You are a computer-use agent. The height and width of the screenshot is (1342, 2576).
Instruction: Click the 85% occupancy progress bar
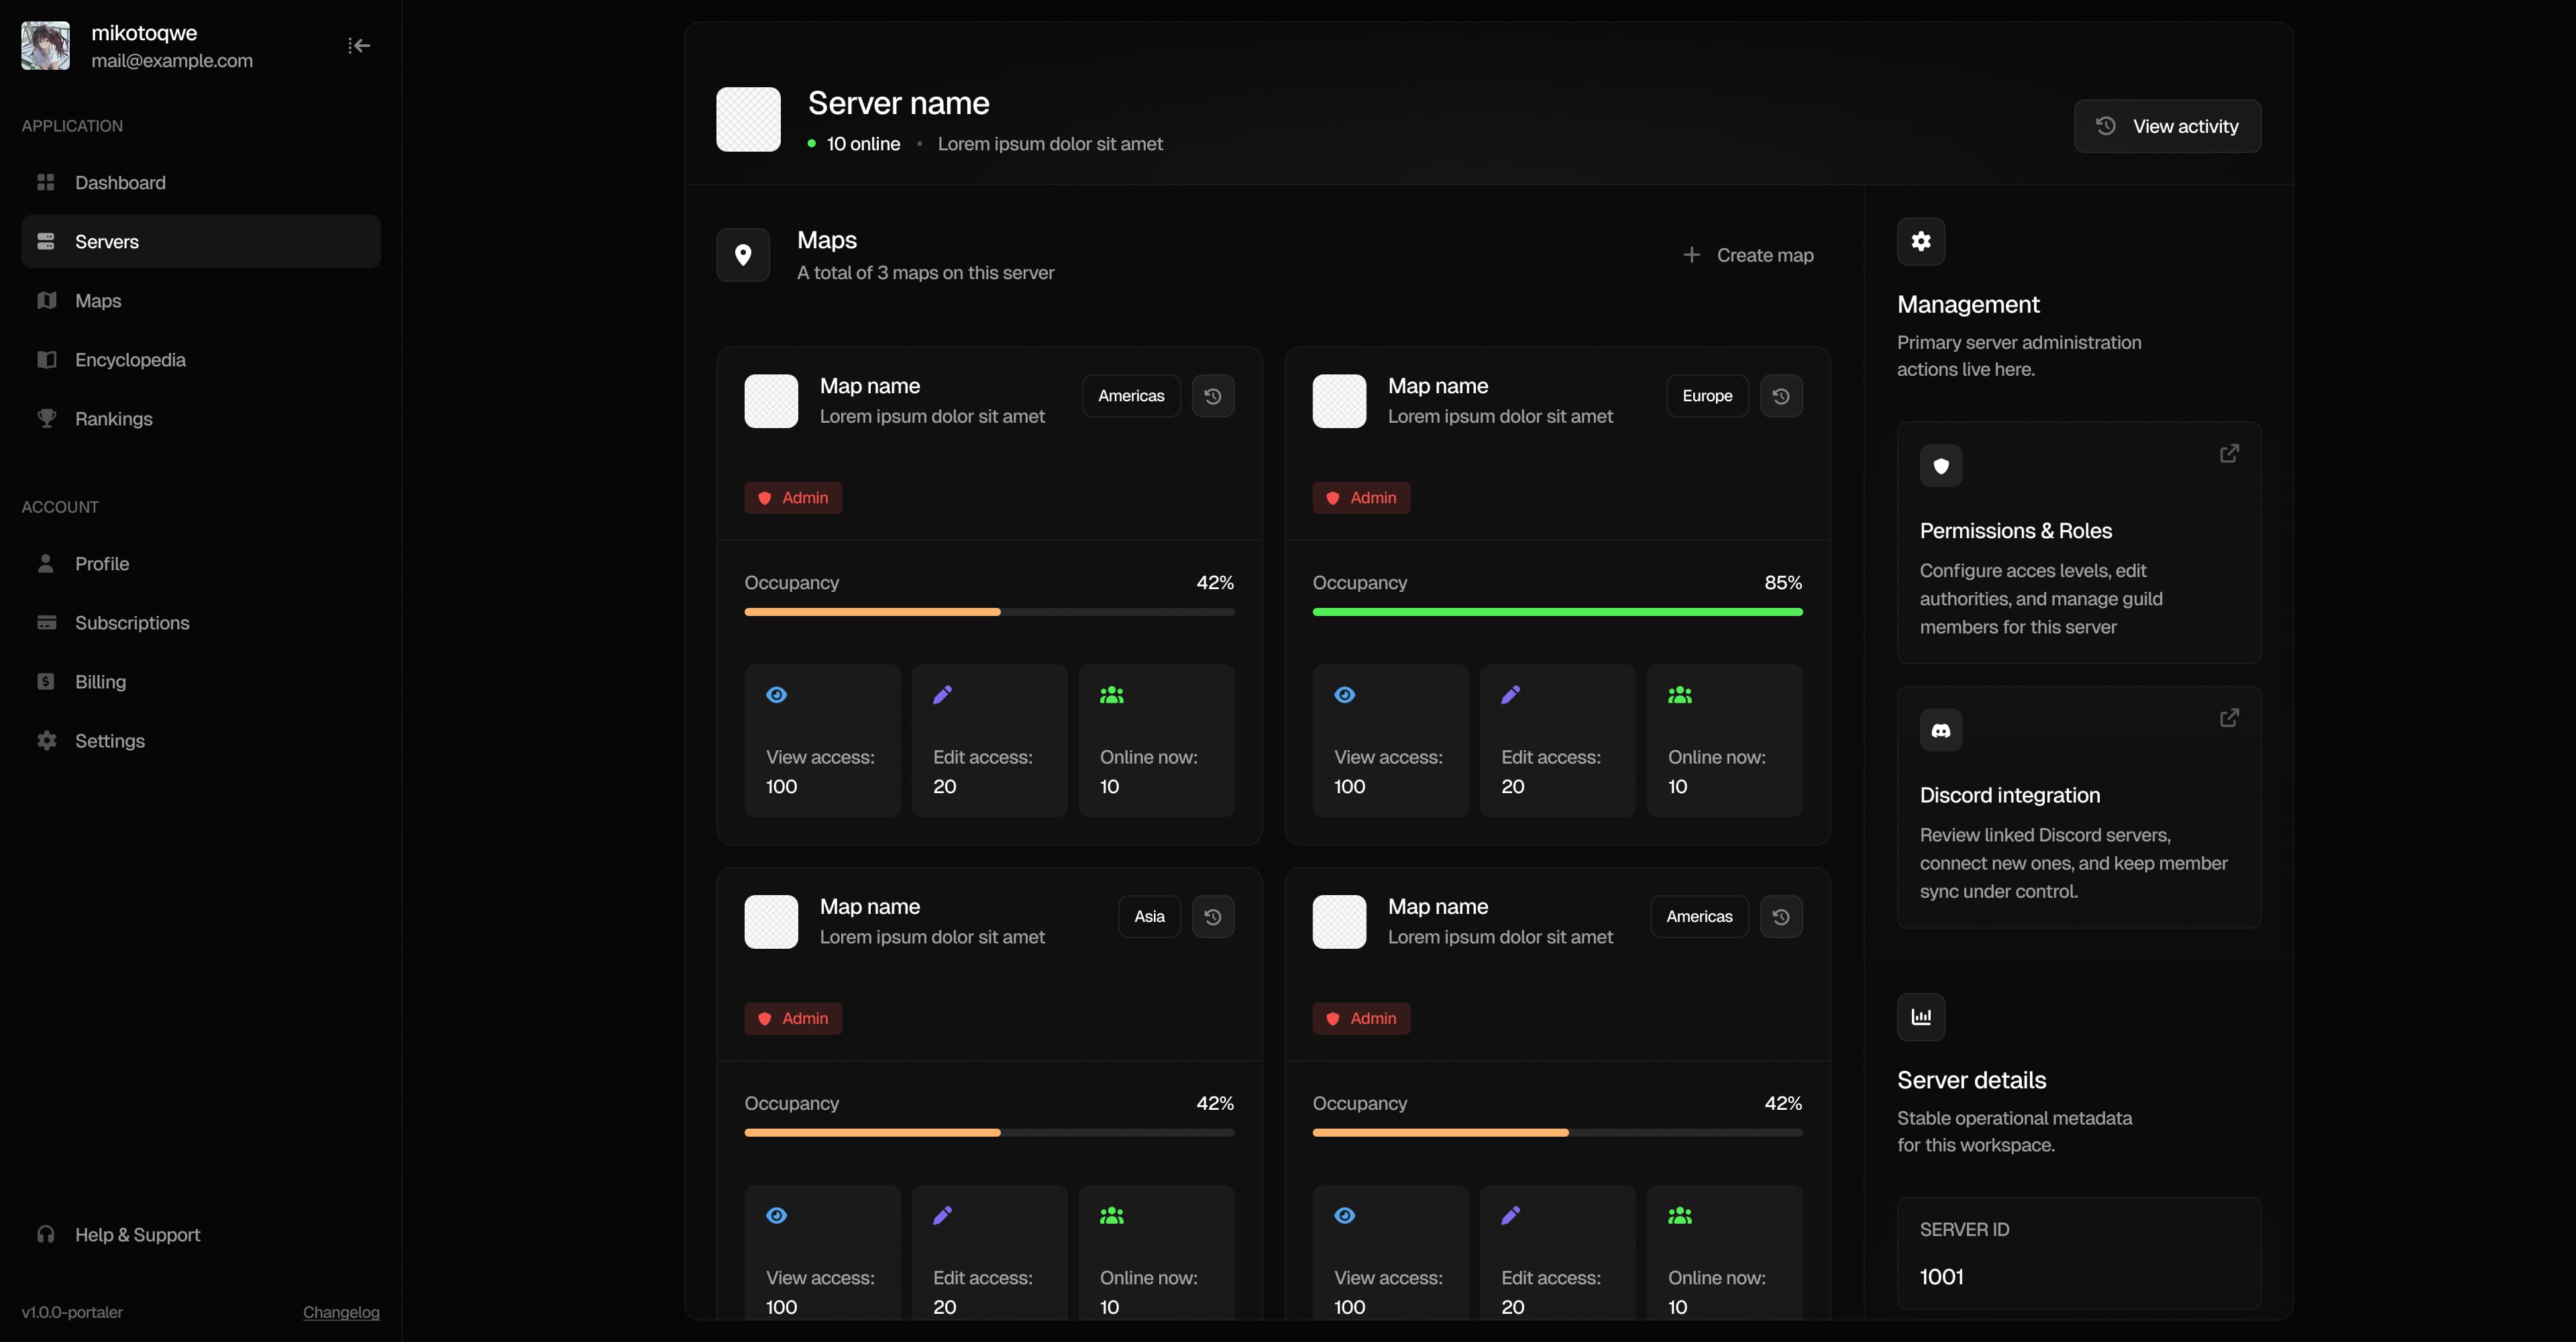[x=1557, y=612]
